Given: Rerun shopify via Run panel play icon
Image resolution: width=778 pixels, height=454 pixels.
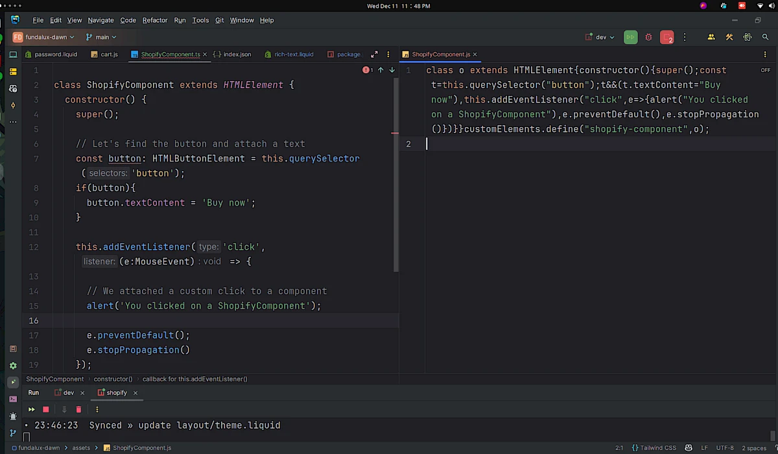Looking at the screenshot, I should [x=31, y=409].
